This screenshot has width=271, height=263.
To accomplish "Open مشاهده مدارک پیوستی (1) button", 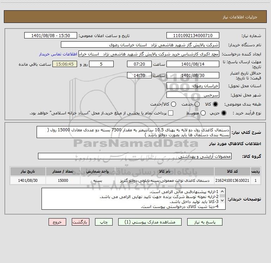I will coord(150,222).
